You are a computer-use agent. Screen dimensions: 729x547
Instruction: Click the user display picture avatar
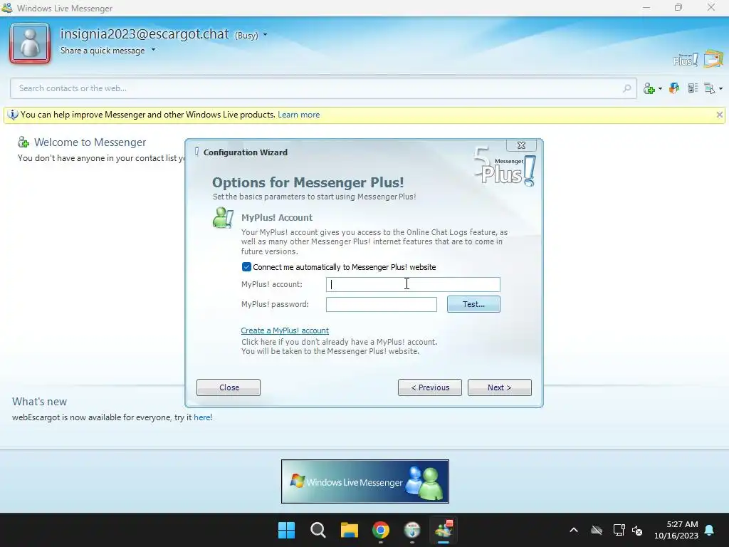pyautogui.click(x=30, y=43)
